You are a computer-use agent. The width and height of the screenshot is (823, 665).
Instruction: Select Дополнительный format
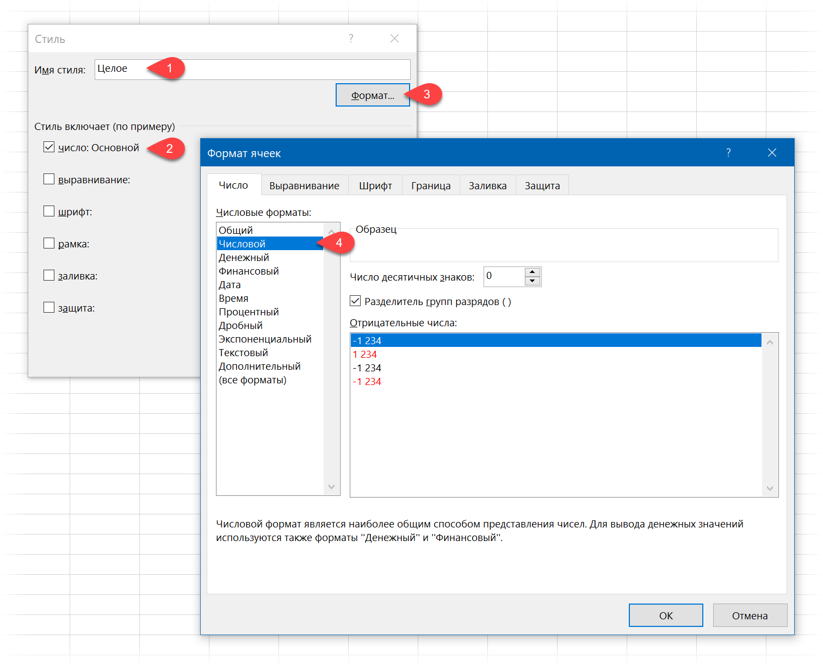click(x=270, y=366)
